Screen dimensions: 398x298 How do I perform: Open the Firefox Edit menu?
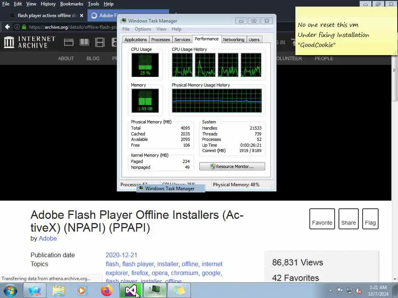[x=18, y=4]
